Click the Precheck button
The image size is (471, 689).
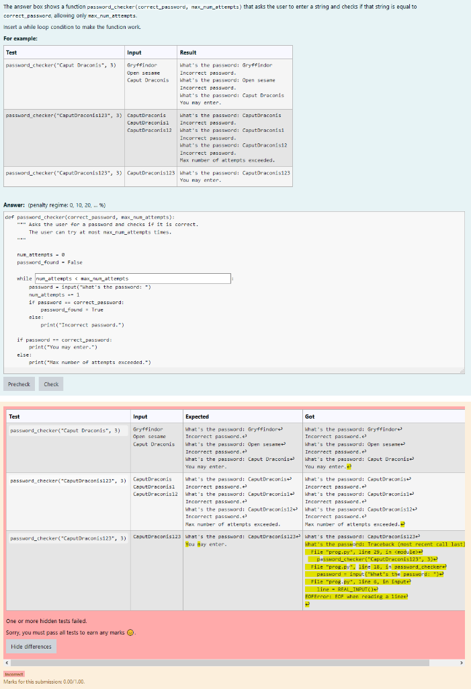click(19, 384)
